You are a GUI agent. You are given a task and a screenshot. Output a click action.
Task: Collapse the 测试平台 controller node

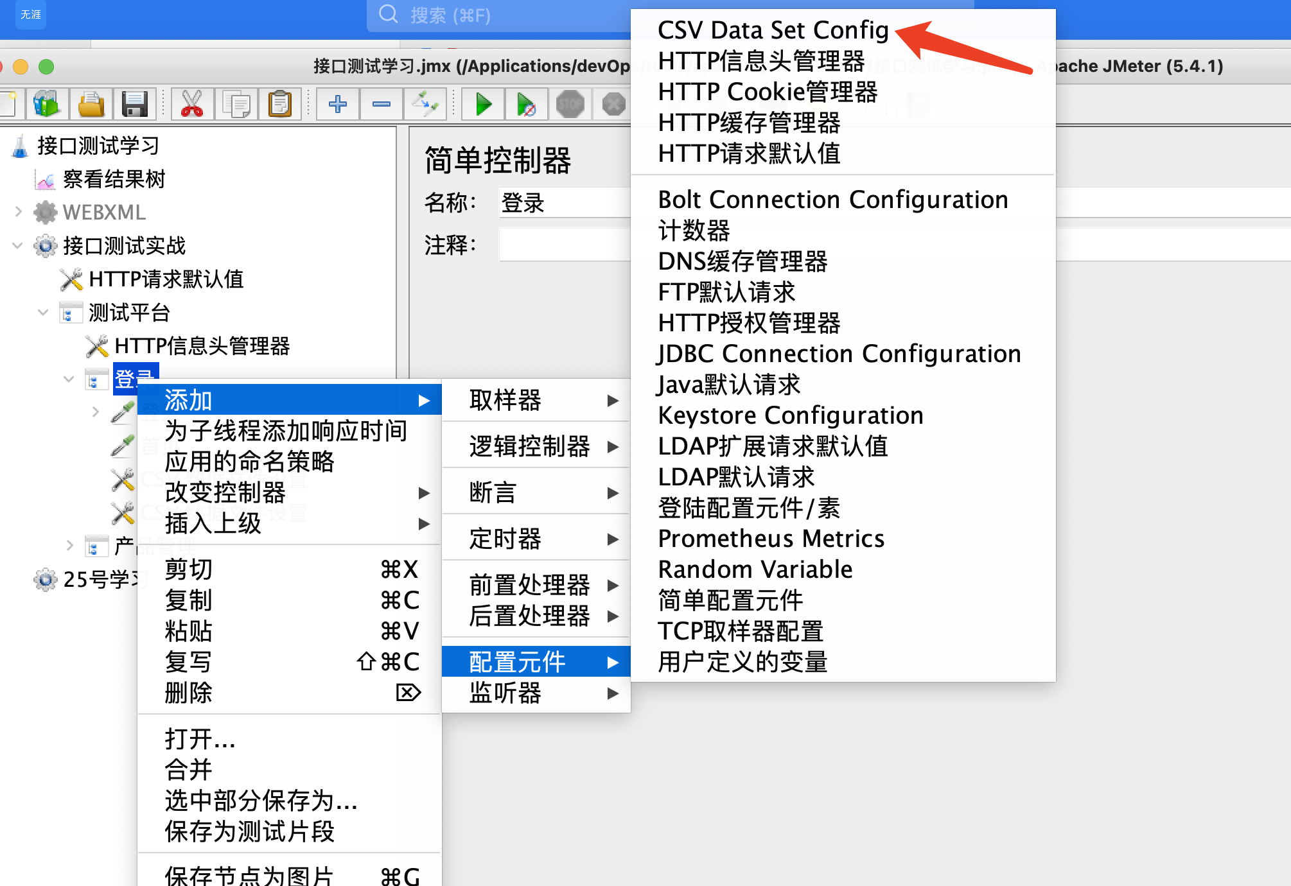[x=44, y=313]
